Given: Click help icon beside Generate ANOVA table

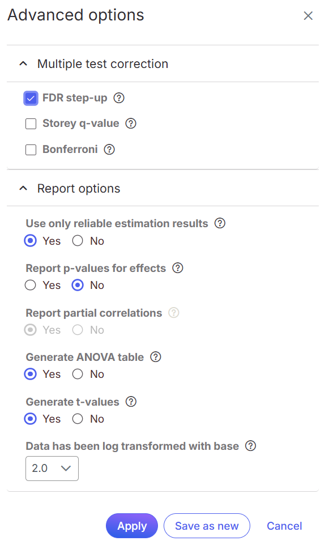Looking at the screenshot, I should 155,357.
